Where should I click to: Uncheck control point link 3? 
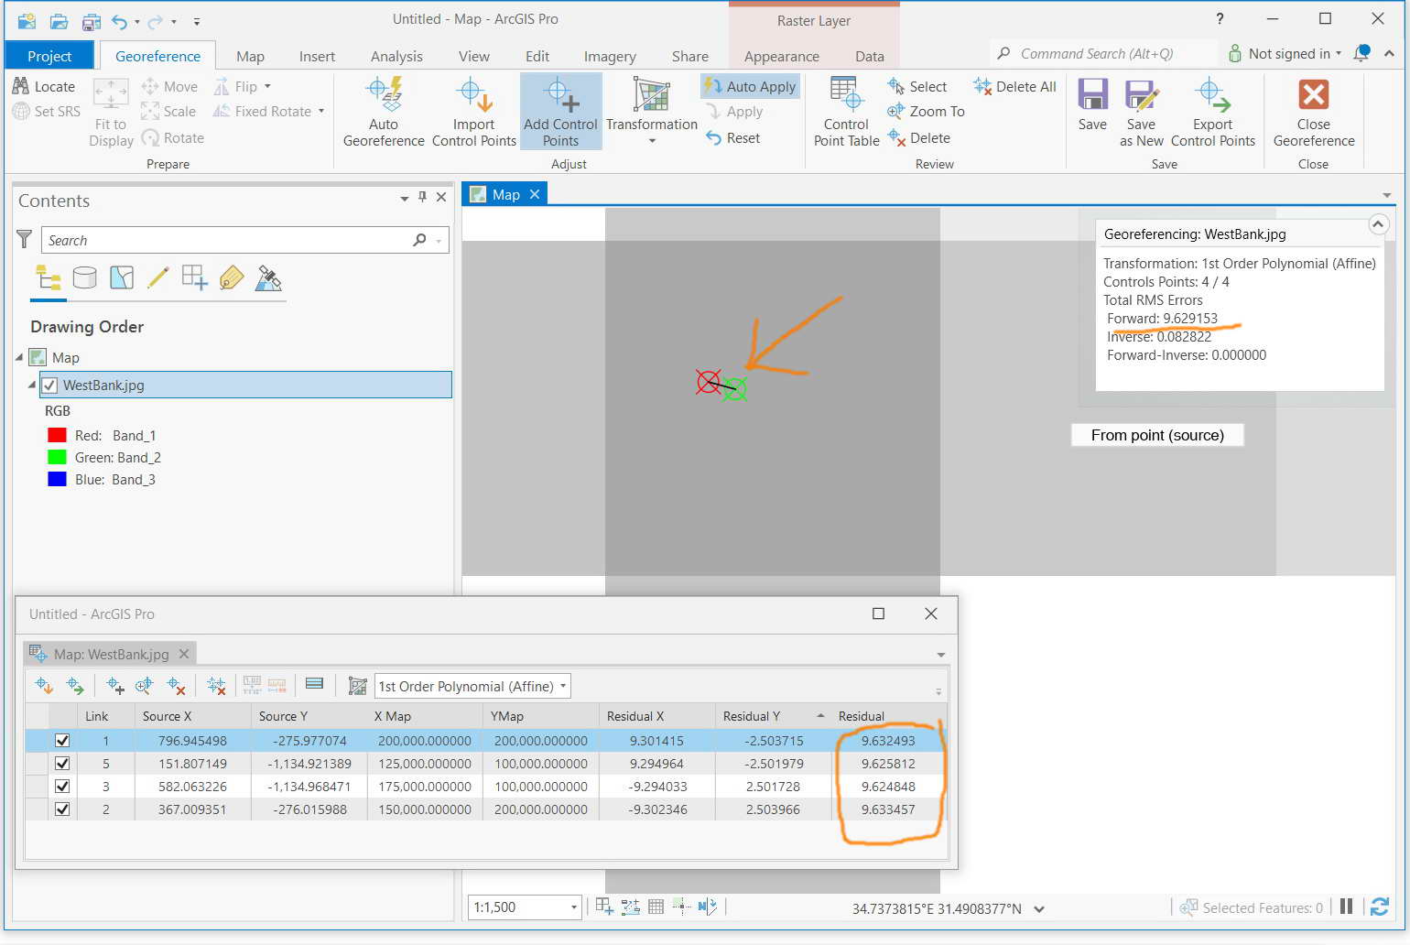(62, 786)
